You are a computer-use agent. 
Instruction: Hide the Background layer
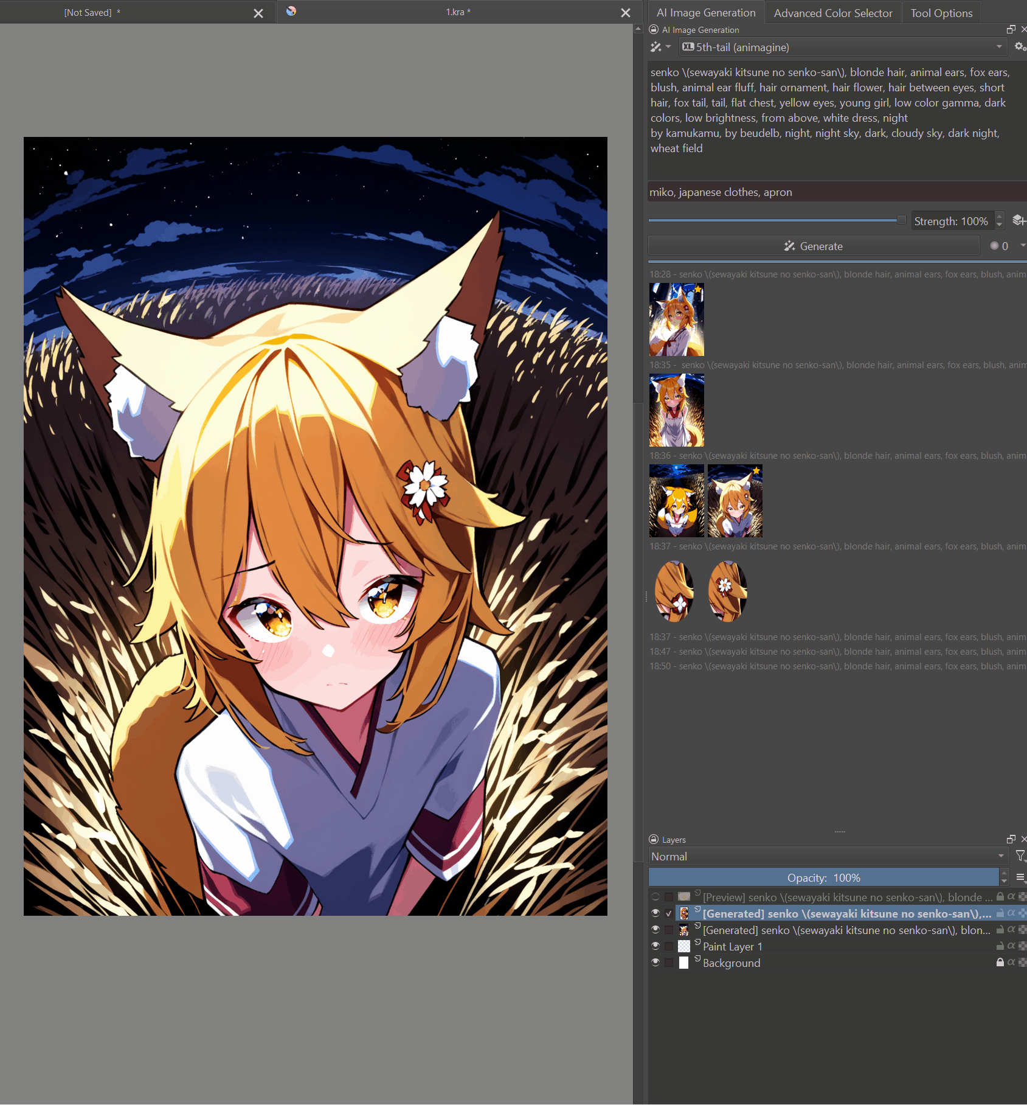pyautogui.click(x=655, y=963)
